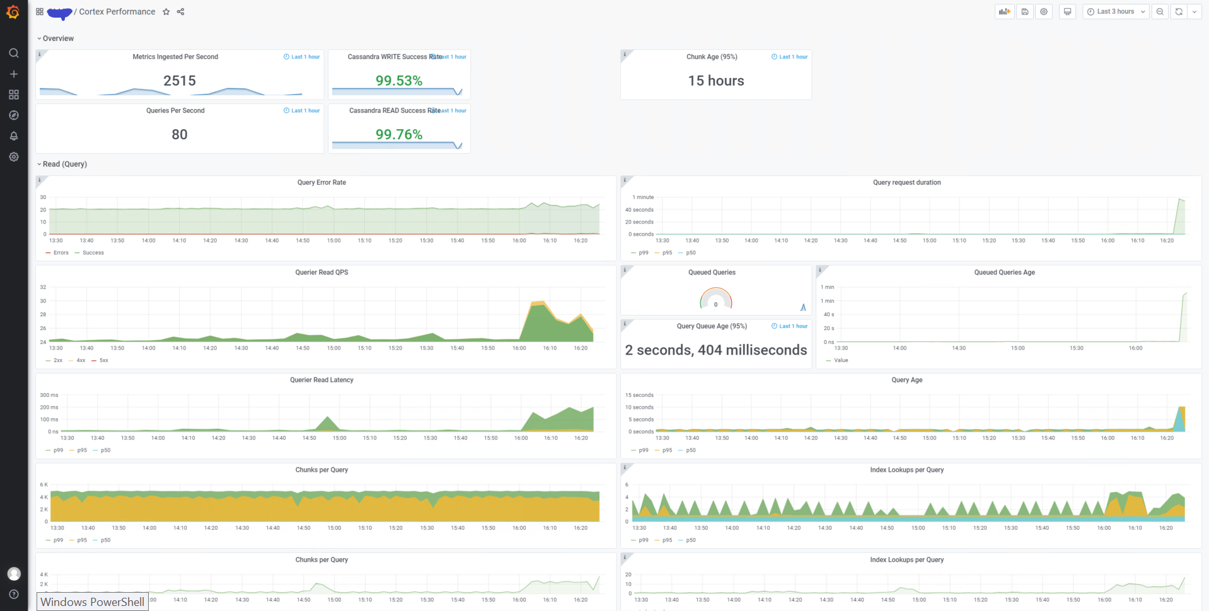The width and height of the screenshot is (1209, 611).
Task: Switch to Windows PowerShell from the taskbar
Action: pos(92,602)
